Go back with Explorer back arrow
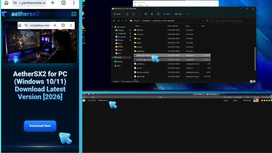This screenshot has height=153, width=272. tap(114, 21)
